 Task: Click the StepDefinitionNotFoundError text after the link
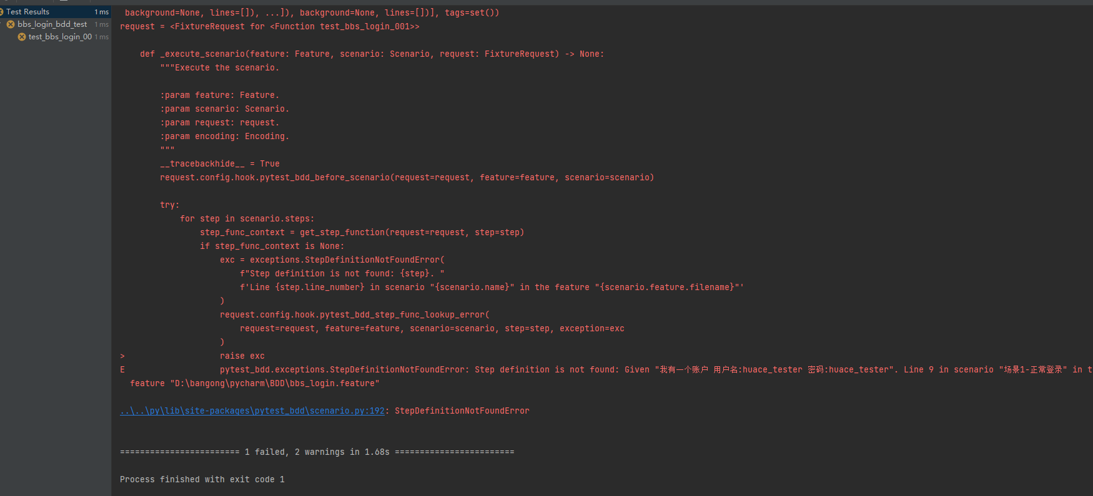(x=462, y=411)
